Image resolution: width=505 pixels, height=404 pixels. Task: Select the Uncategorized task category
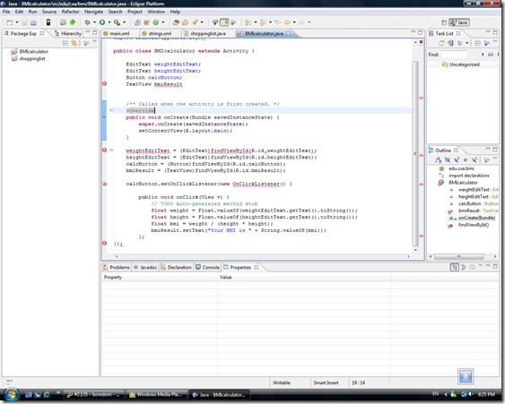(461, 64)
